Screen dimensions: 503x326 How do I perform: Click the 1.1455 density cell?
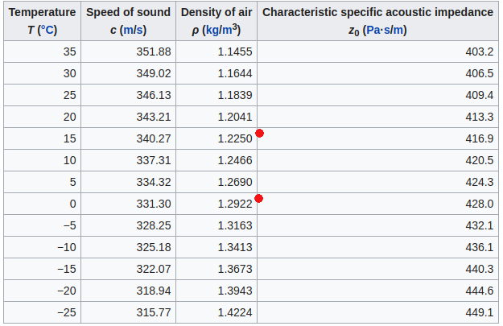click(x=235, y=52)
